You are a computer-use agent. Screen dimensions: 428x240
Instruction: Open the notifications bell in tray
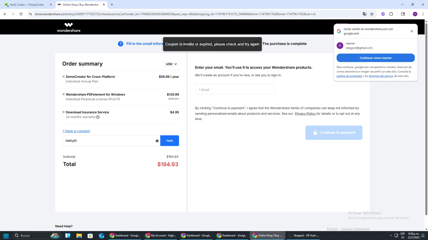pos(423,235)
